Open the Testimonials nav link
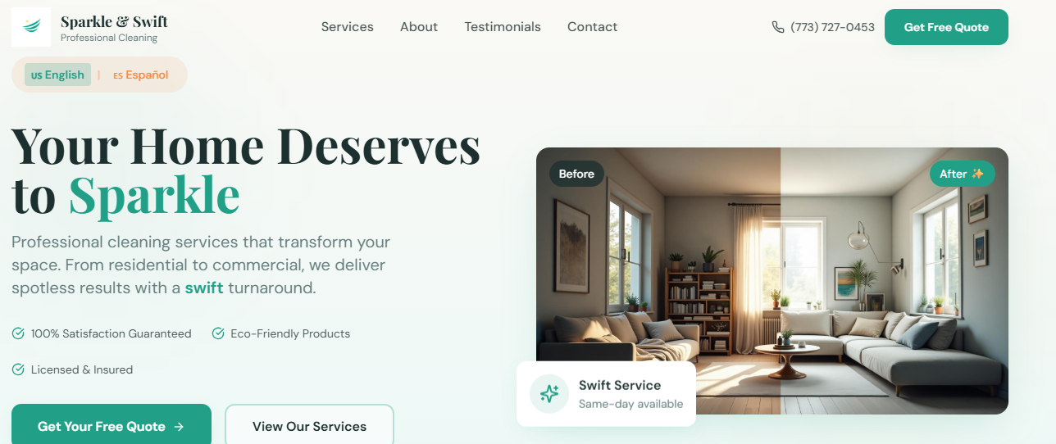Image resolution: width=1056 pixels, height=444 pixels. point(503,27)
